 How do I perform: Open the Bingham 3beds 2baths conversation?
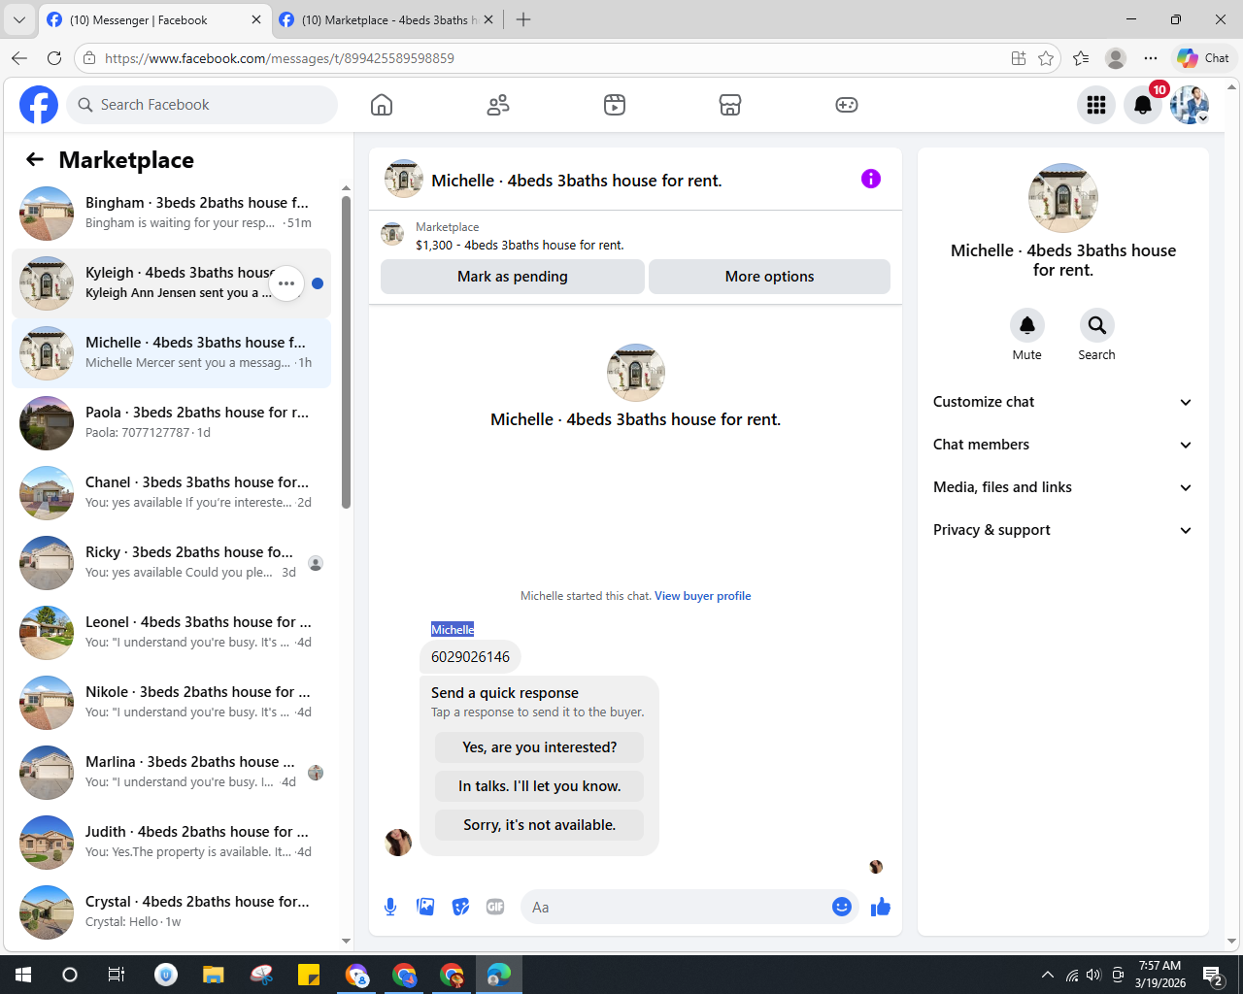pyautogui.click(x=171, y=214)
